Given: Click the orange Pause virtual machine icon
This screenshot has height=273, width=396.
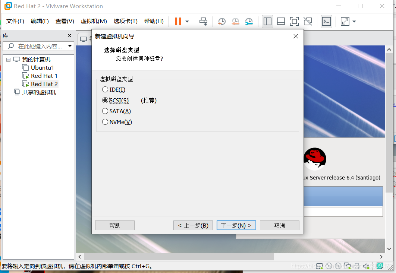Looking at the screenshot, I should point(178,22).
